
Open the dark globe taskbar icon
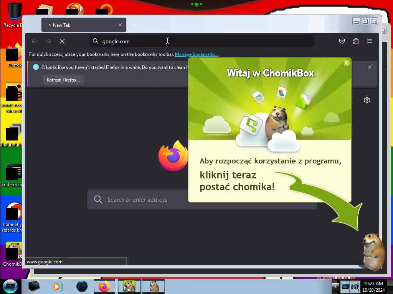pos(82,286)
